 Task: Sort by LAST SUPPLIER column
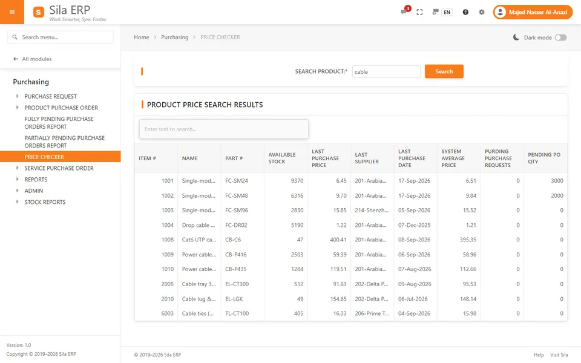coord(372,158)
